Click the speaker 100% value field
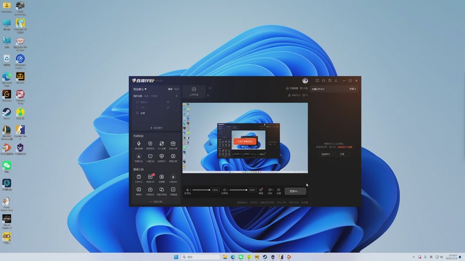The width and height of the screenshot is (465, 261). 252,190
